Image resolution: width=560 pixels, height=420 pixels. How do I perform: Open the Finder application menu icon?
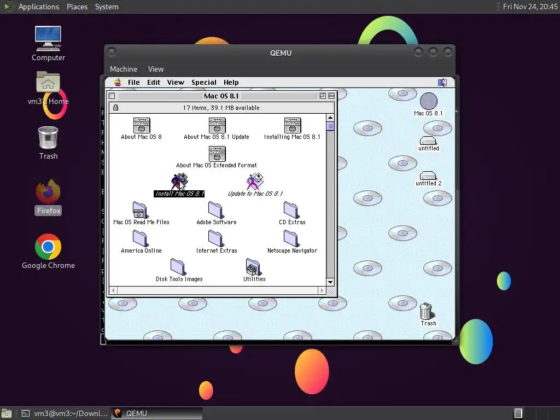tap(442, 83)
